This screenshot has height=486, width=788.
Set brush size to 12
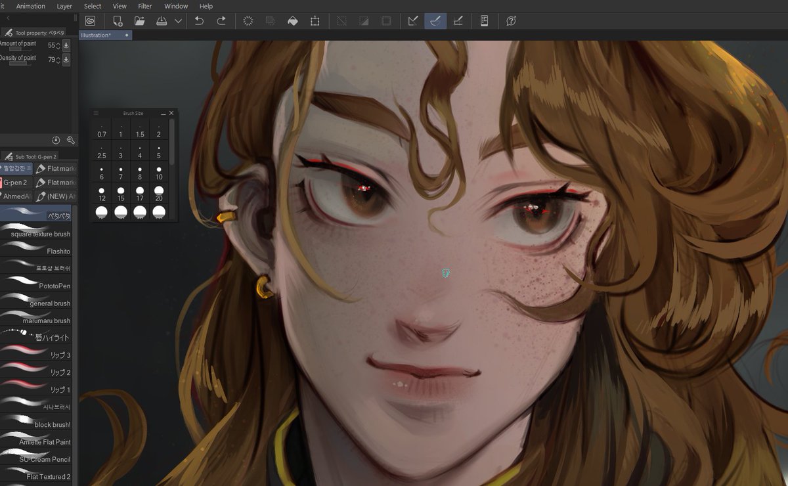pos(102,194)
